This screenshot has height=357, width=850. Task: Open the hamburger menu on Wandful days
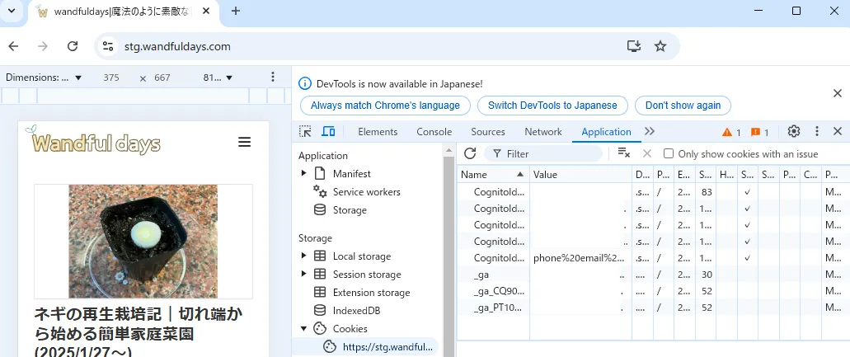[x=245, y=143]
